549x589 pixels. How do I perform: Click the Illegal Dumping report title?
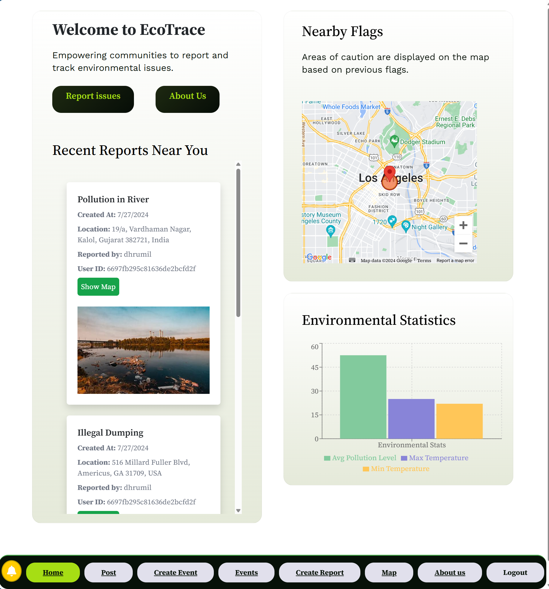pyautogui.click(x=111, y=433)
